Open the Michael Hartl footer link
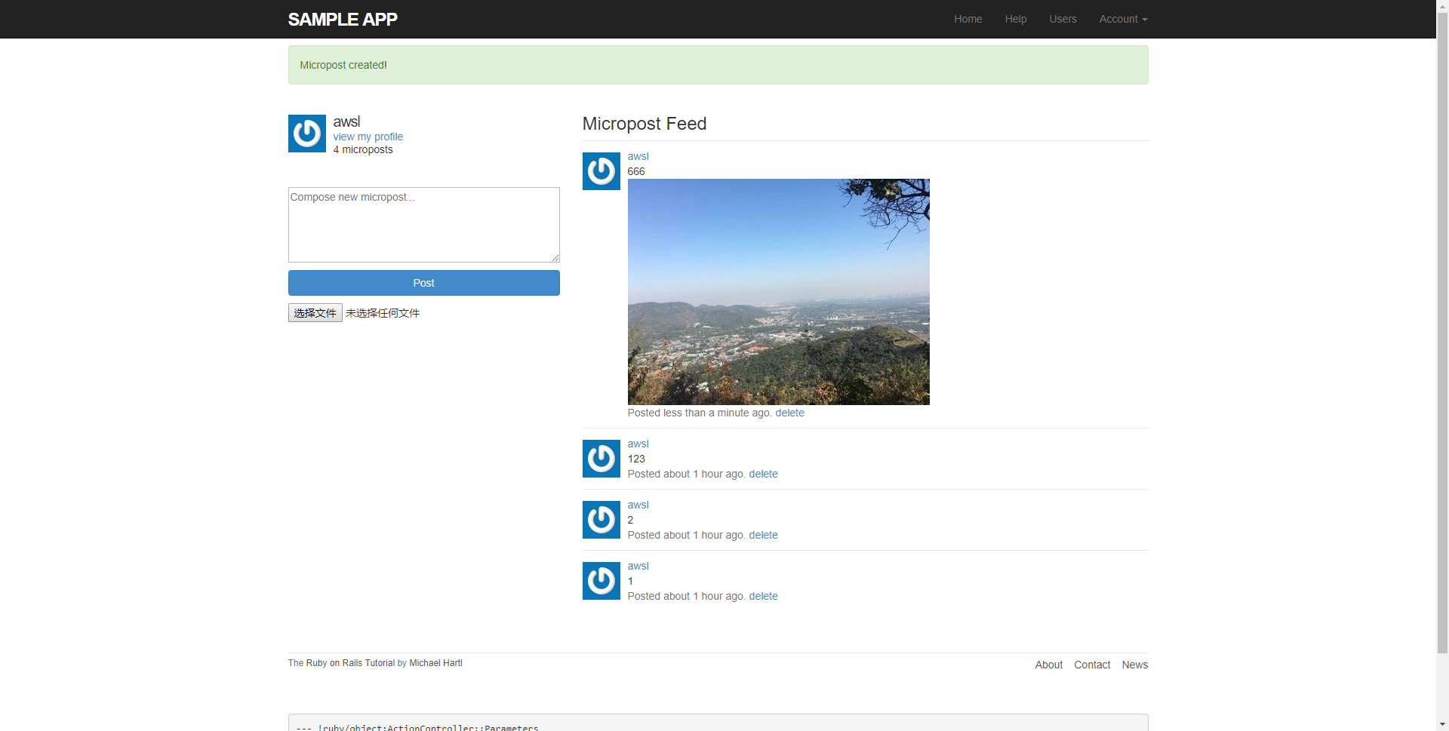The height and width of the screenshot is (731, 1449). (x=435, y=663)
